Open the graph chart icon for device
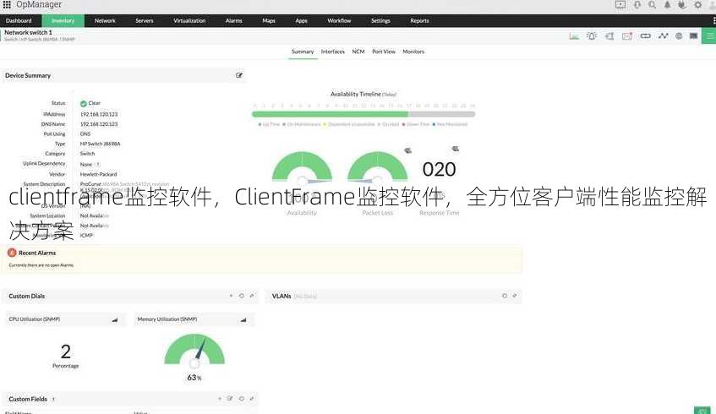Viewport: 716px width, 414px height. (574, 36)
